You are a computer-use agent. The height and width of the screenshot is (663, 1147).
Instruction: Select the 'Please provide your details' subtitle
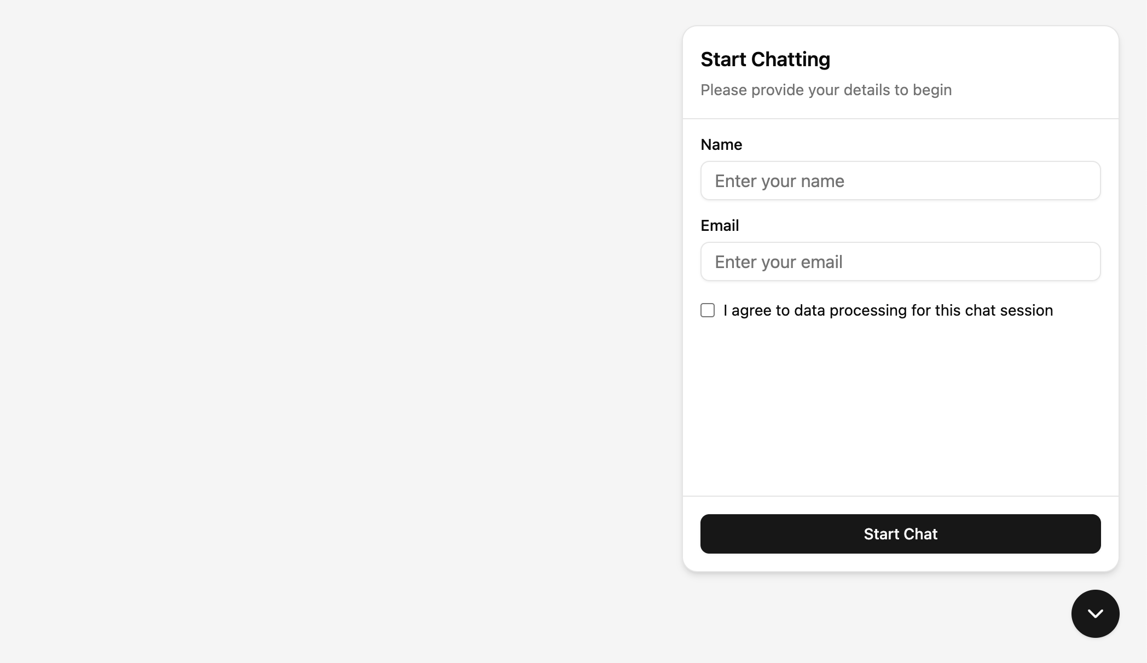pyautogui.click(x=826, y=90)
